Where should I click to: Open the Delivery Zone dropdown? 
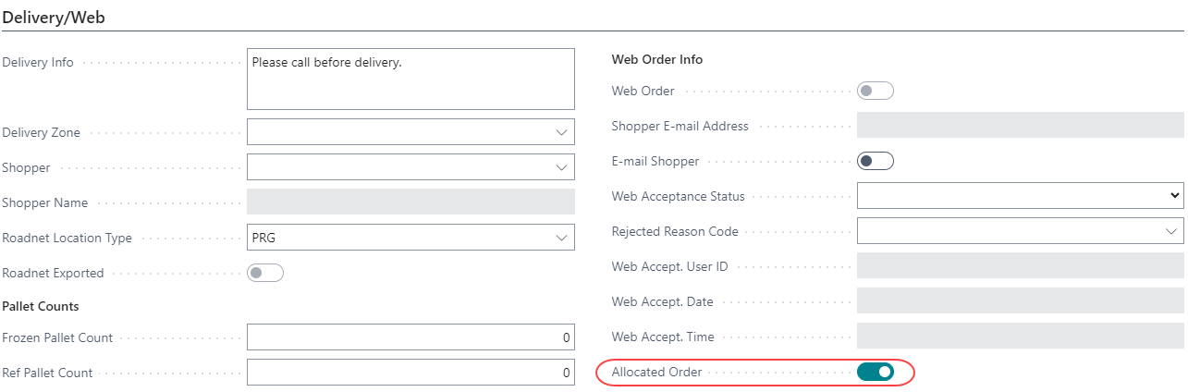561,132
